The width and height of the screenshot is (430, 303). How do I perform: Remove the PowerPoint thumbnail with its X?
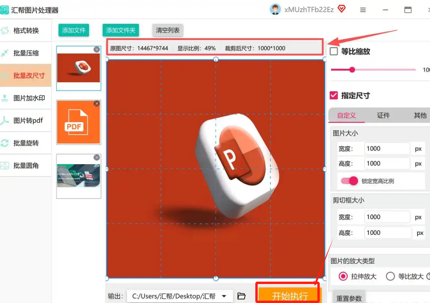tap(96, 49)
